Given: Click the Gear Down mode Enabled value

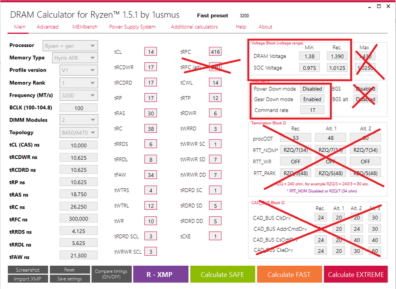Looking at the screenshot, I should click(x=312, y=99).
